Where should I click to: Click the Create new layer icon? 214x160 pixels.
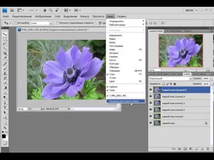coord(202,149)
